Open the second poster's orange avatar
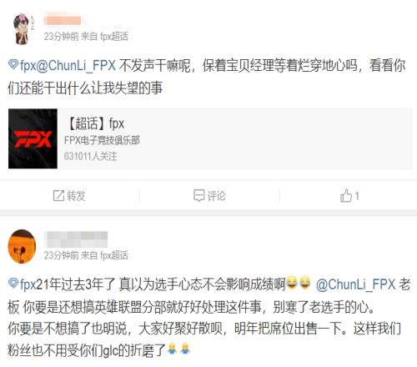The width and height of the screenshot is (417, 367). point(23,246)
